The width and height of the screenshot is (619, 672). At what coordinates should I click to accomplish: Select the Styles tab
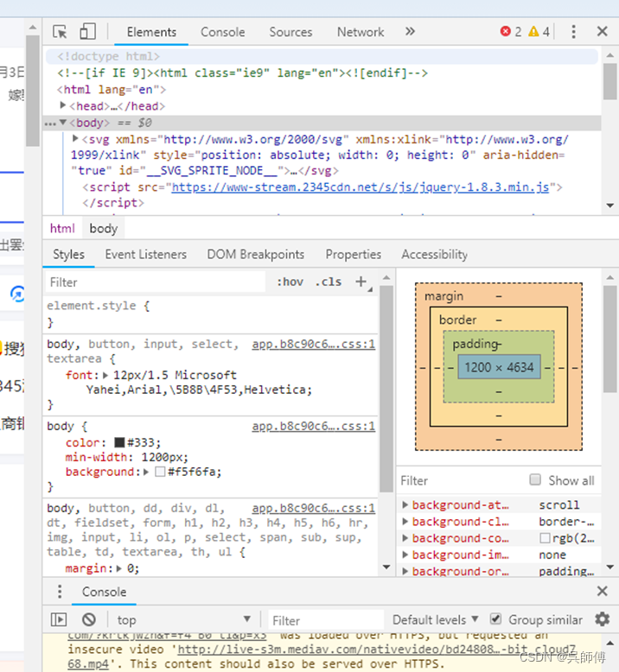coord(68,254)
